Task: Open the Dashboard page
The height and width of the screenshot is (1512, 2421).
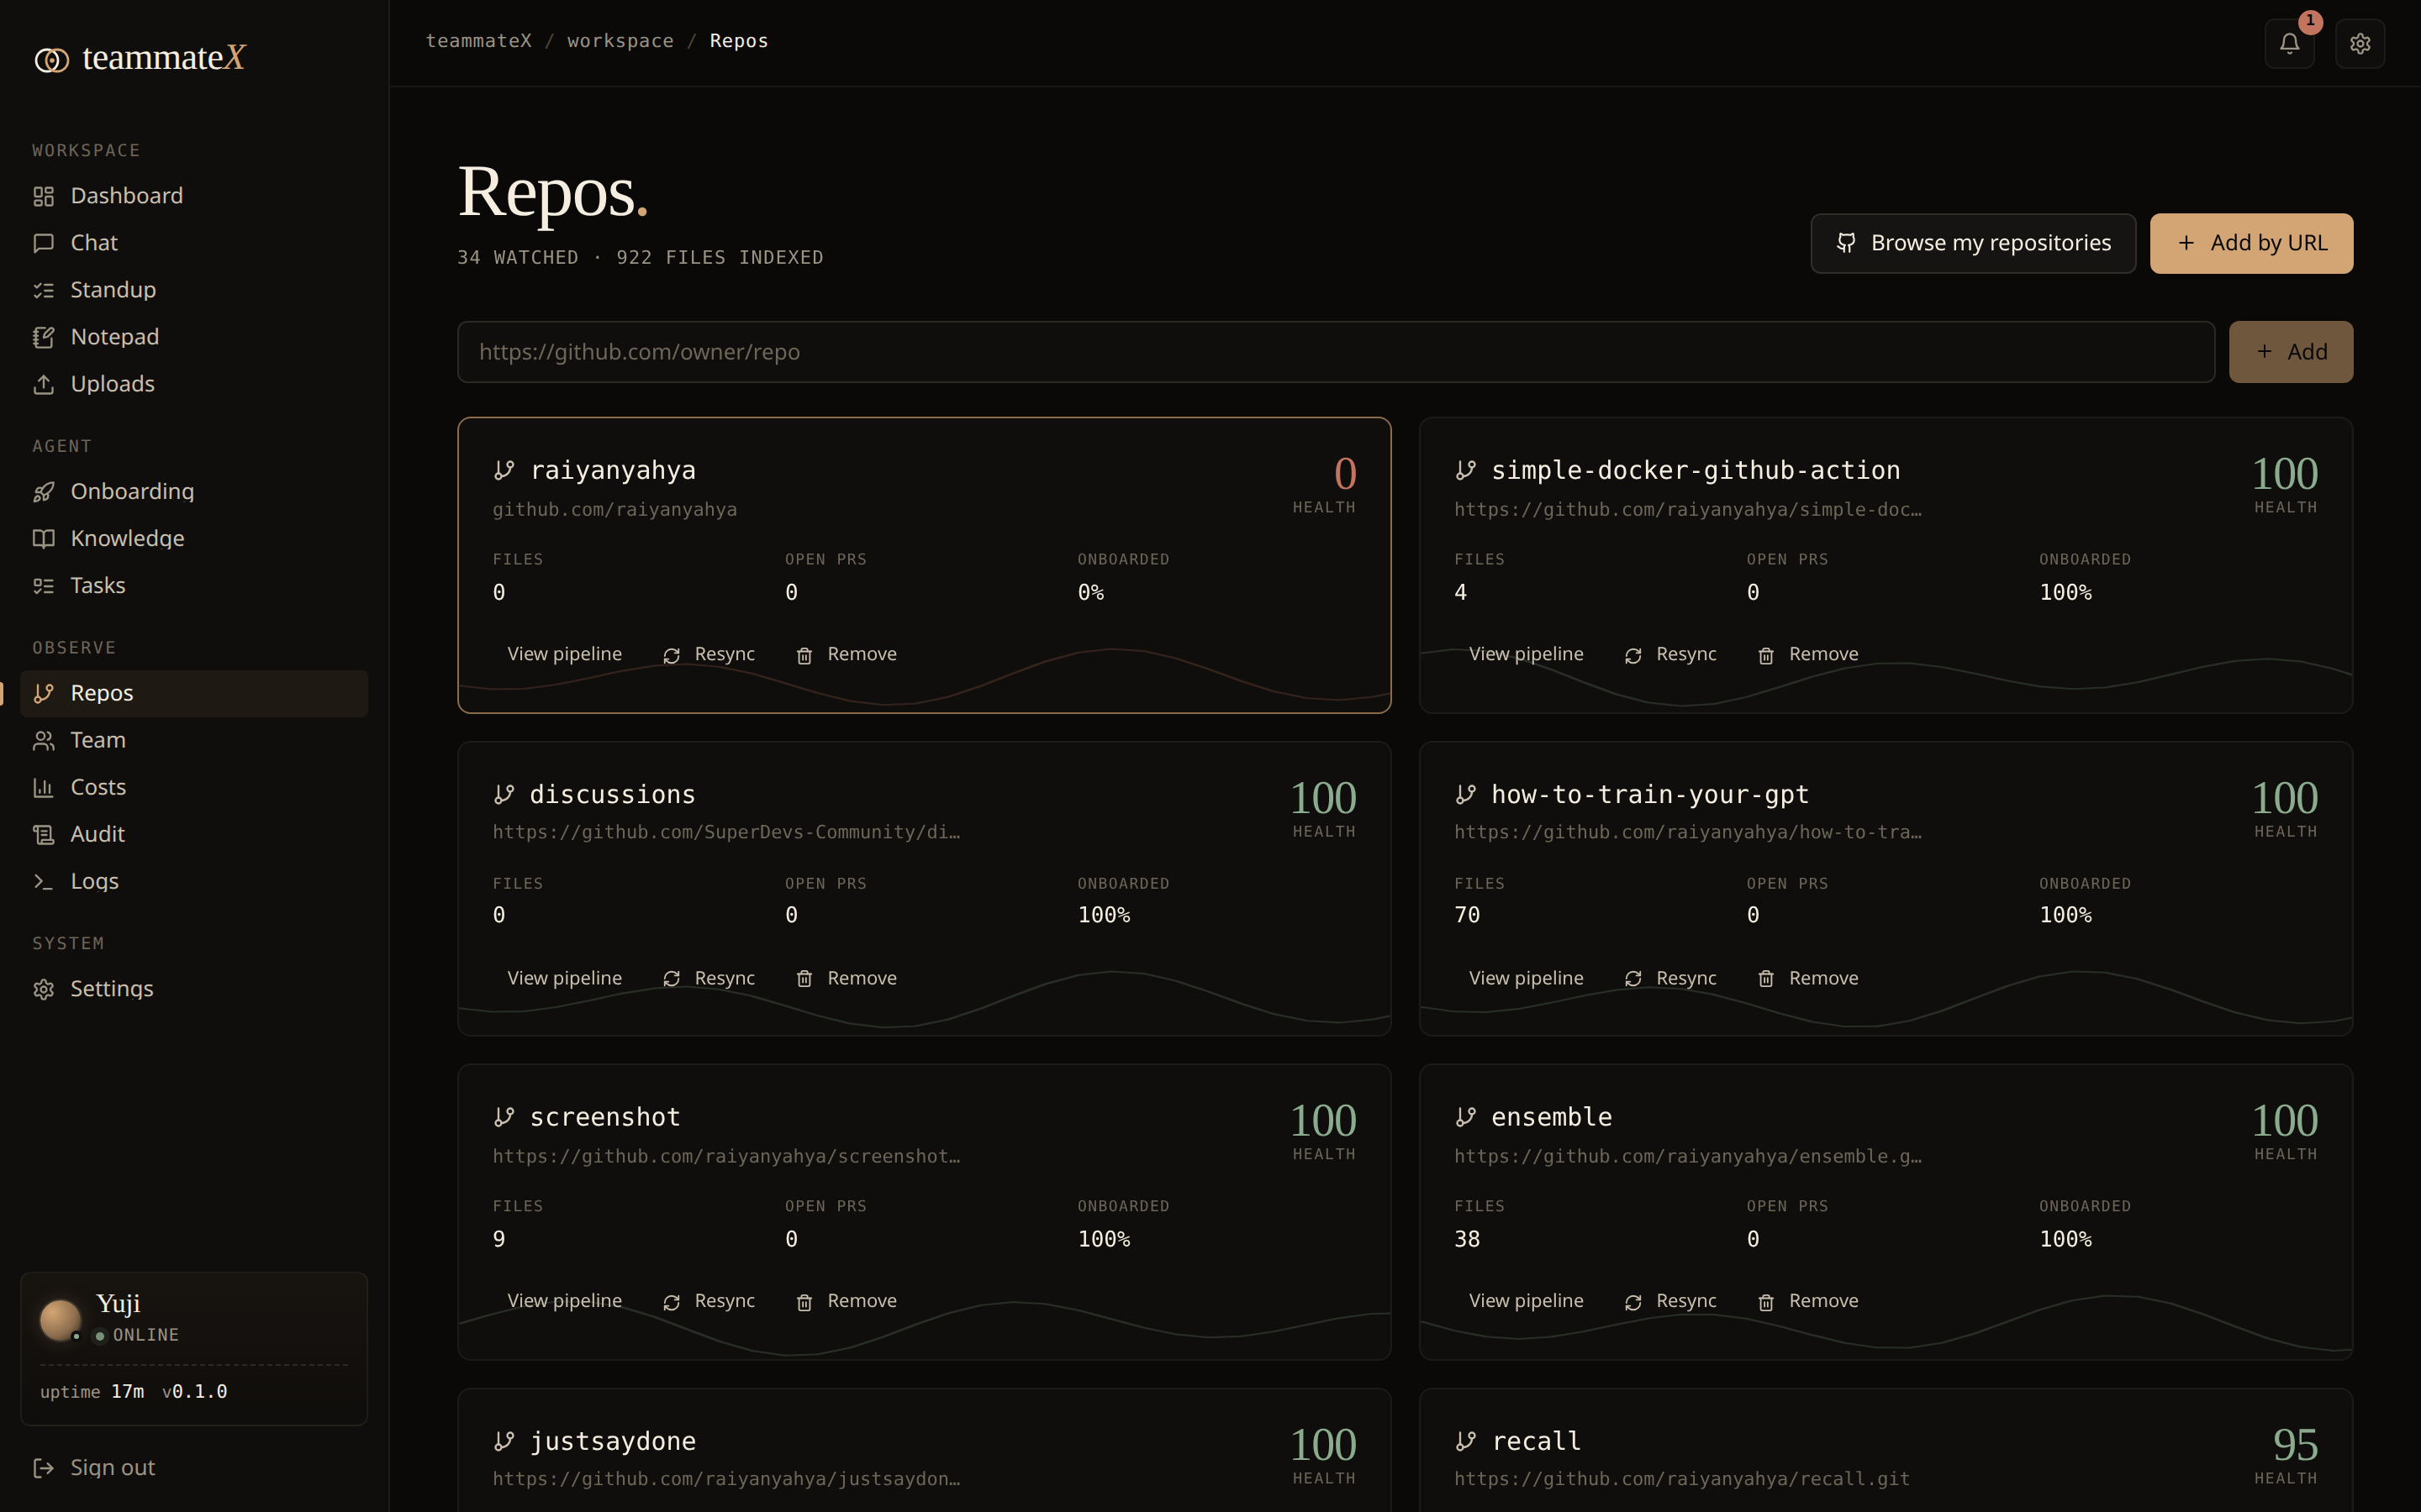Action: pos(194,196)
